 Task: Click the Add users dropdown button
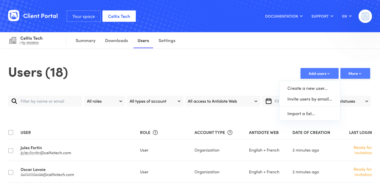pos(319,74)
